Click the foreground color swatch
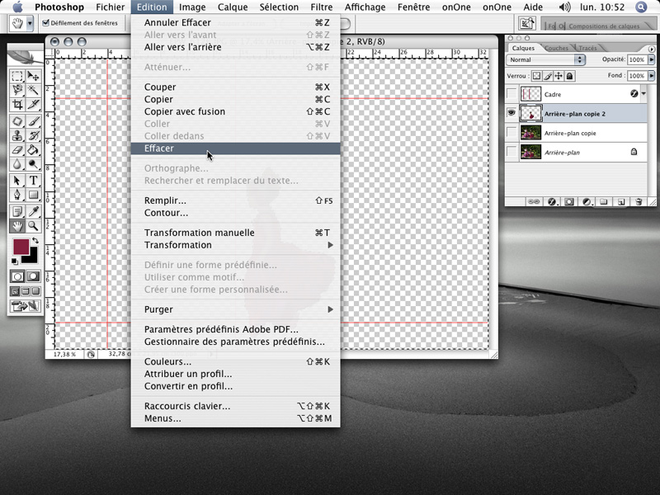 pos(21,247)
